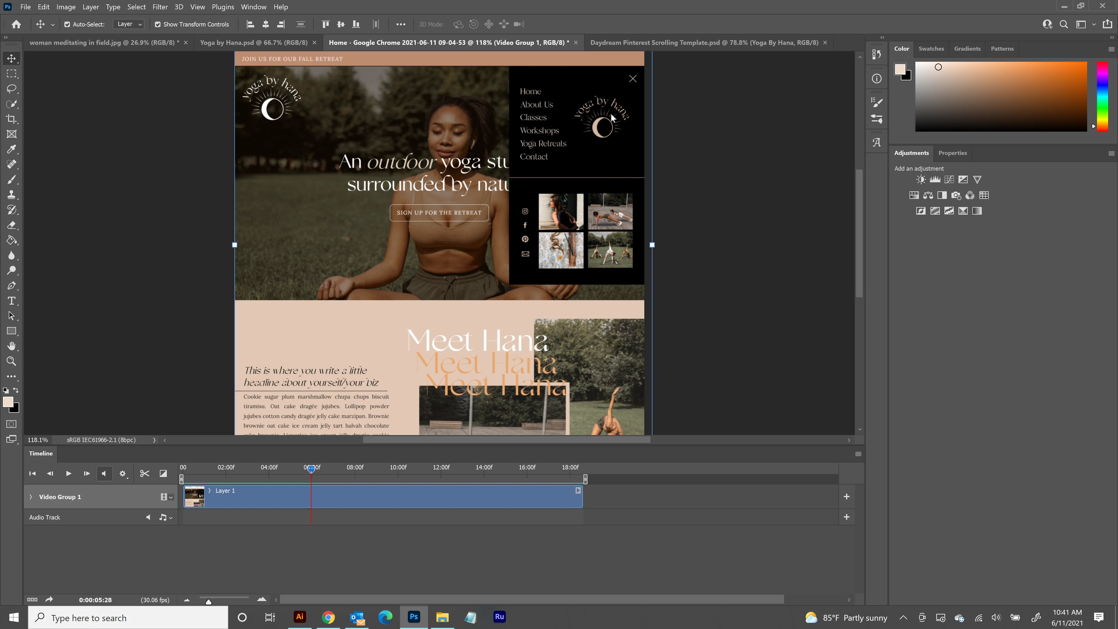Select the Eyedropper tool
1118x629 pixels.
[x=12, y=149]
